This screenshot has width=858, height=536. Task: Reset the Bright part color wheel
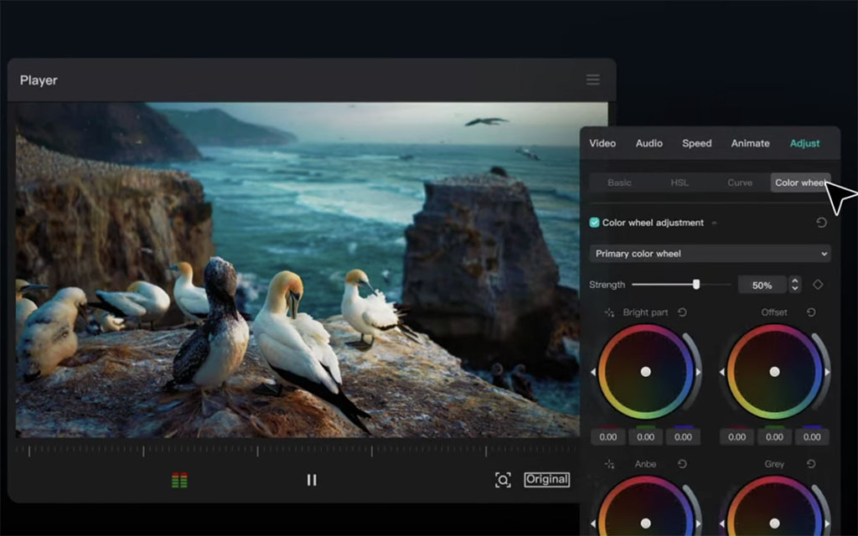tap(682, 312)
